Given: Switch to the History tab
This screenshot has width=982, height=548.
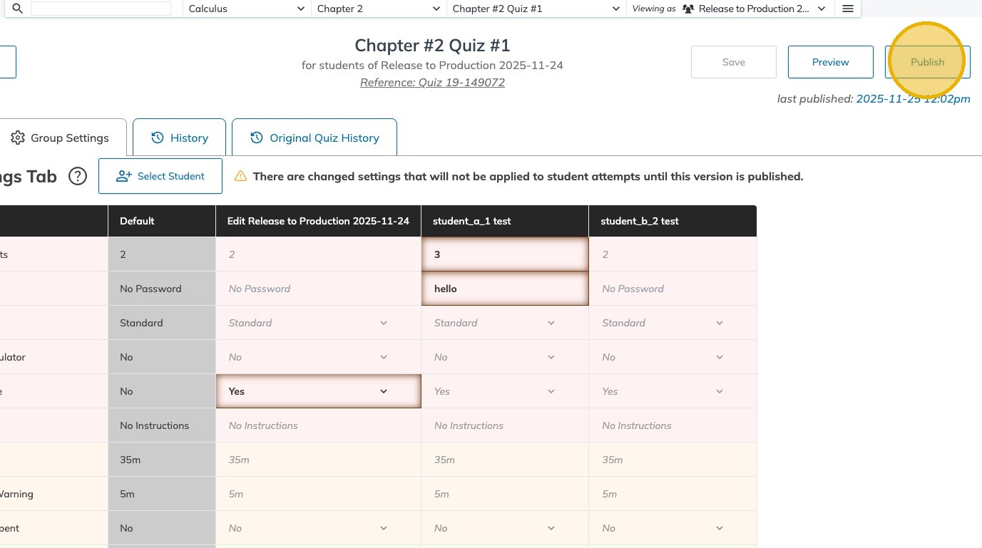Looking at the screenshot, I should pyautogui.click(x=180, y=138).
